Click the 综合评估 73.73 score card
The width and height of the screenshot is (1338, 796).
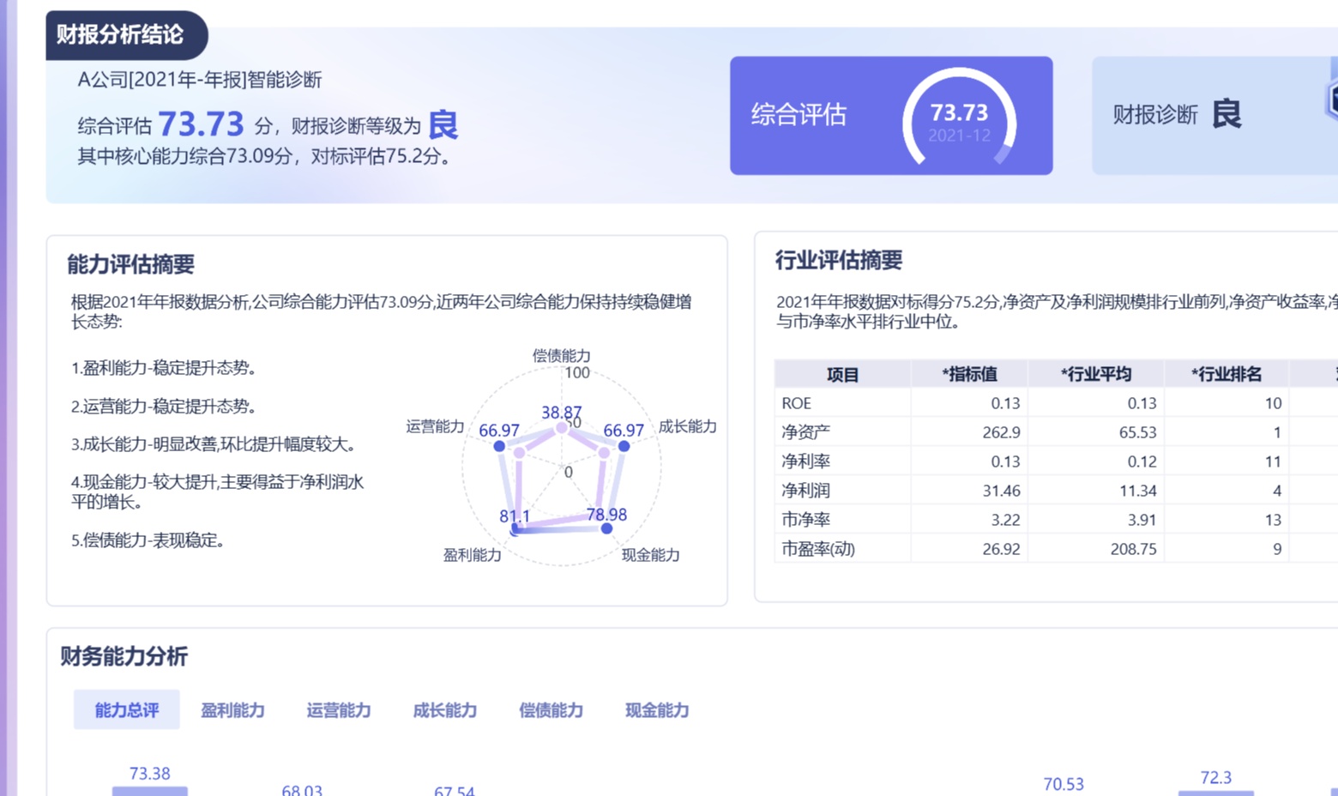[891, 116]
